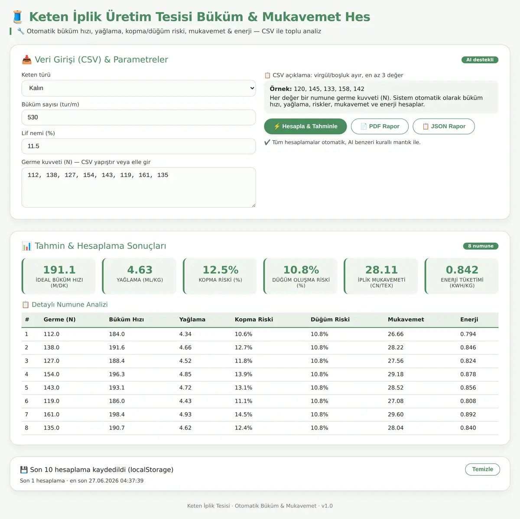
Task: Select the Yağlama 4.63 result card
Action: (140, 276)
